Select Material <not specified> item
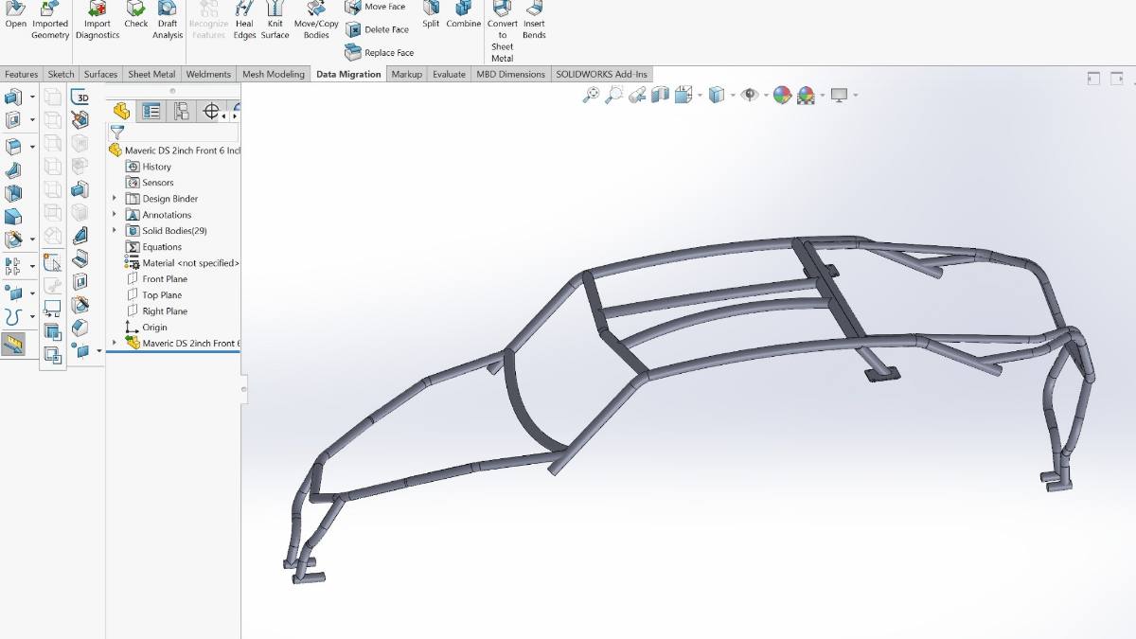This screenshot has height=639, width=1136. tap(183, 263)
